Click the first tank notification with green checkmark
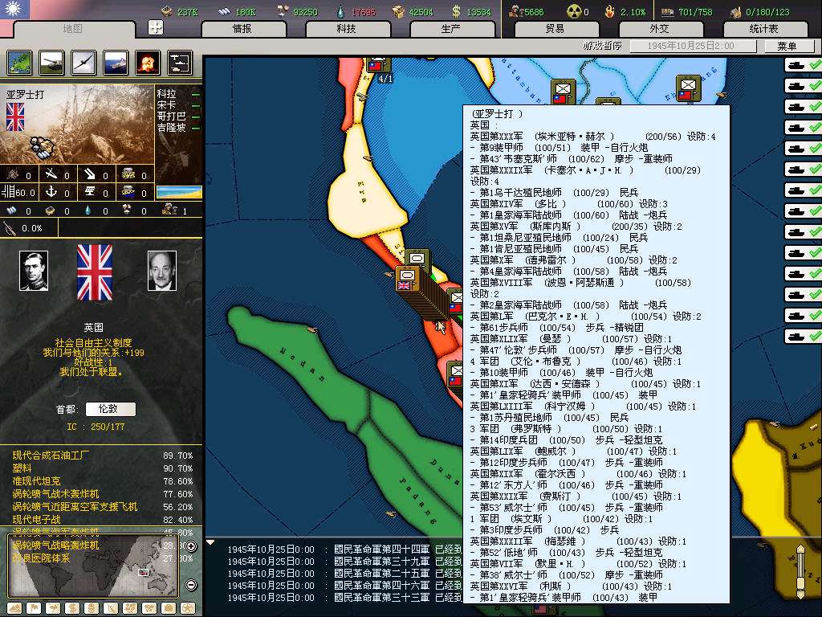The height and width of the screenshot is (617, 822). [803, 65]
